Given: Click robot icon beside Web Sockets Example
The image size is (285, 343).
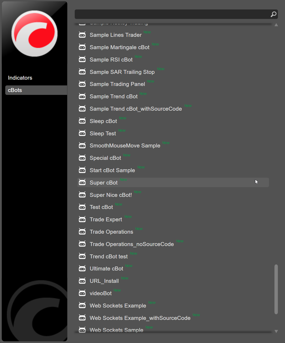Looking at the screenshot, I should tap(82, 306).
